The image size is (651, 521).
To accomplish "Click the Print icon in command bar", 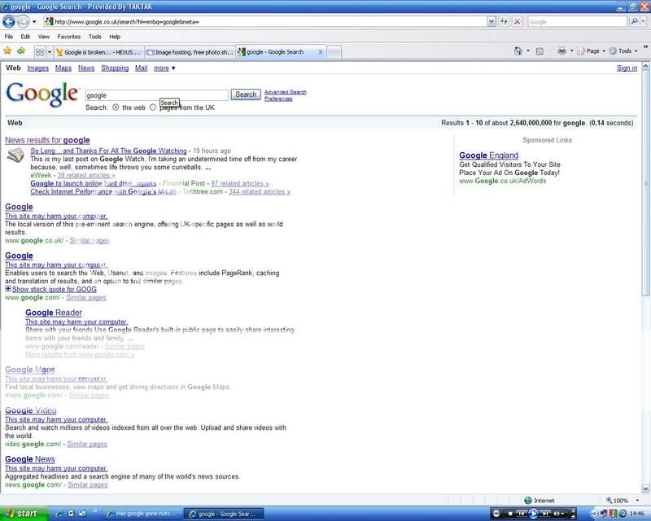I will click(x=562, y=51).
